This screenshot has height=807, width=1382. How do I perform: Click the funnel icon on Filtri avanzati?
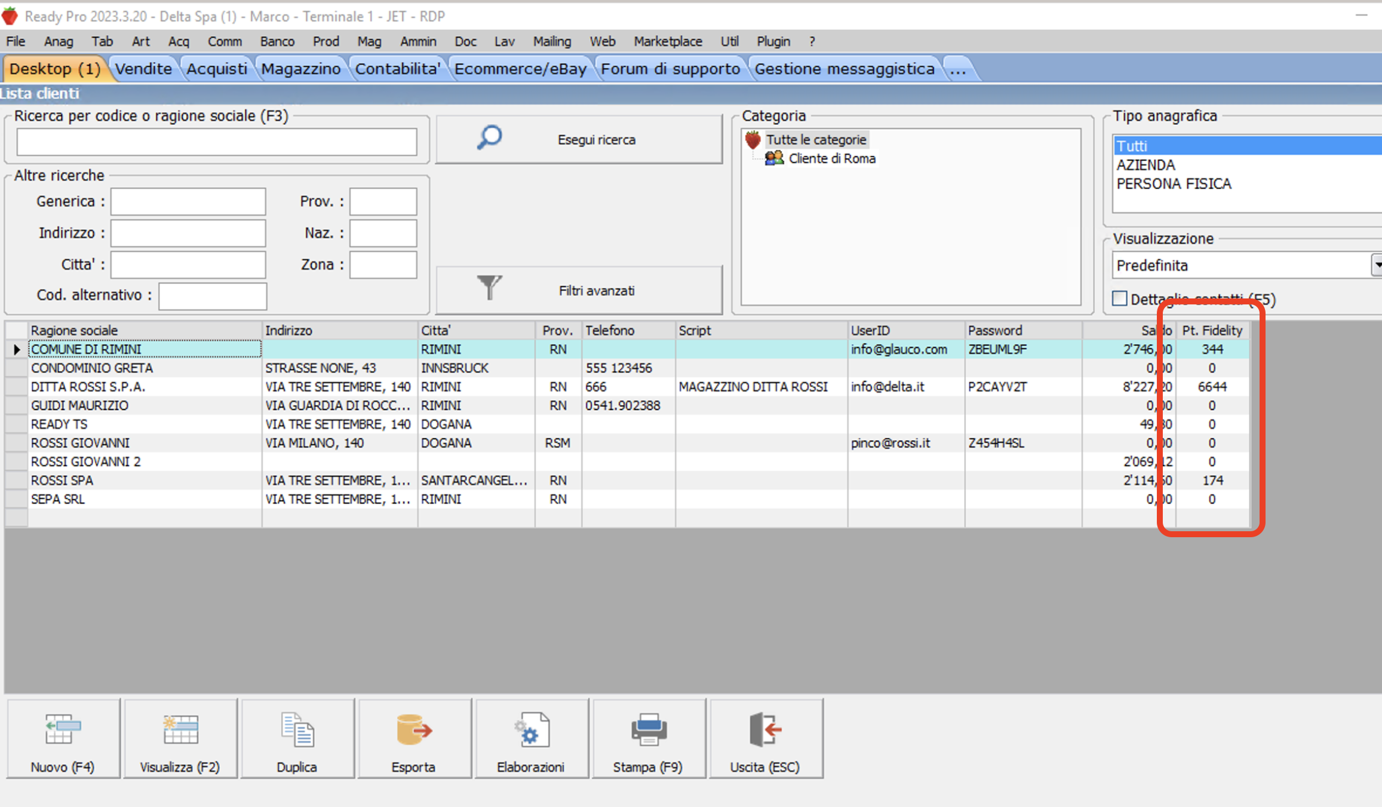click(x=489, y=287)
